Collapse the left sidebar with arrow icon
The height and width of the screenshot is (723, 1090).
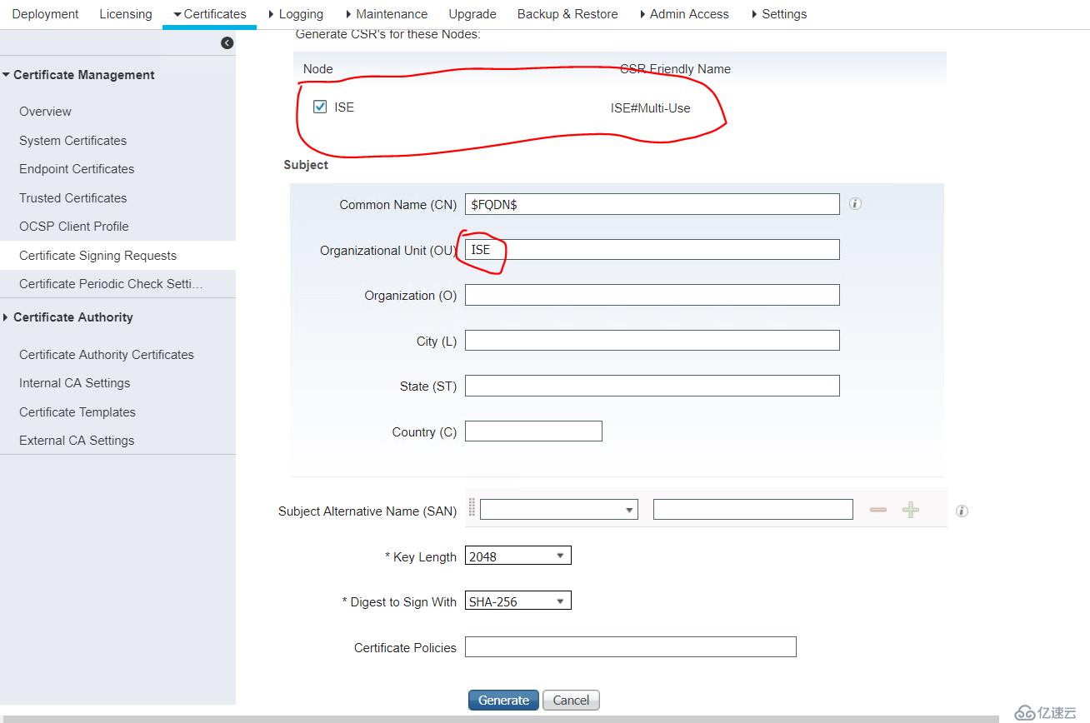click(x=227, y=42)
